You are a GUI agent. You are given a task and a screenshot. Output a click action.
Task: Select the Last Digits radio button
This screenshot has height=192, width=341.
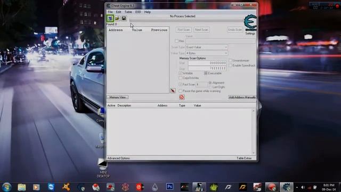tap(210, 87)
